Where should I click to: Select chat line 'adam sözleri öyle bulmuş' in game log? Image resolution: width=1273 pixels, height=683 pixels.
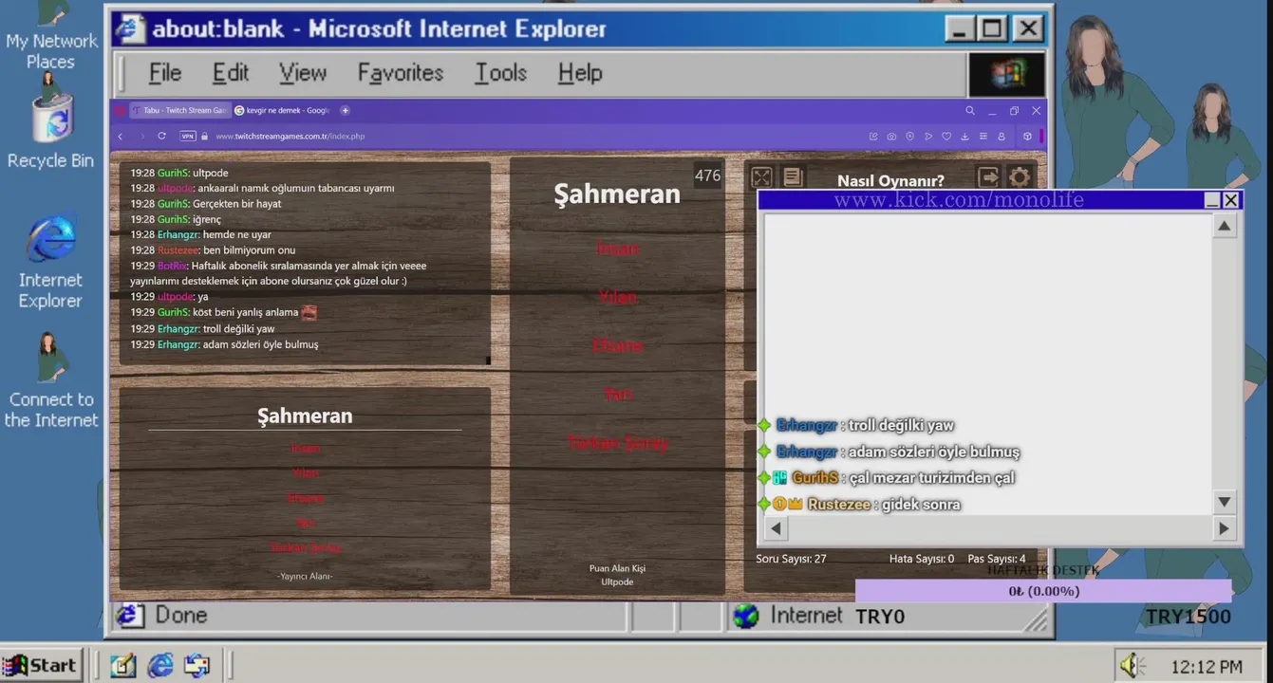coord(260,344)
